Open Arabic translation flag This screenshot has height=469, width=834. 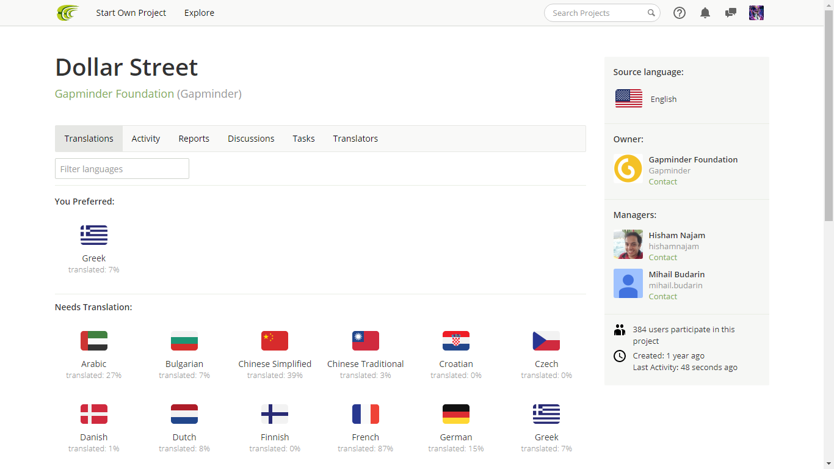pyautogui.click(x=94, y=341)
